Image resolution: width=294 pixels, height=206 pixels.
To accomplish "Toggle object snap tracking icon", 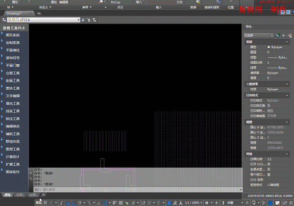I will (x=99, y=203).
